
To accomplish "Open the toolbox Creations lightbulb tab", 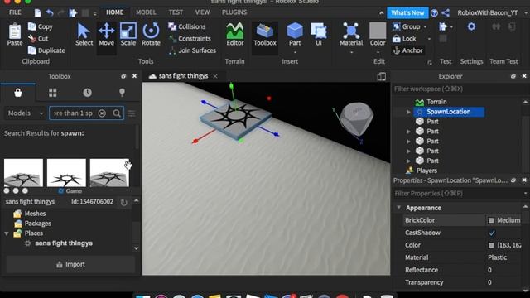I will click(x=122, y=93).
